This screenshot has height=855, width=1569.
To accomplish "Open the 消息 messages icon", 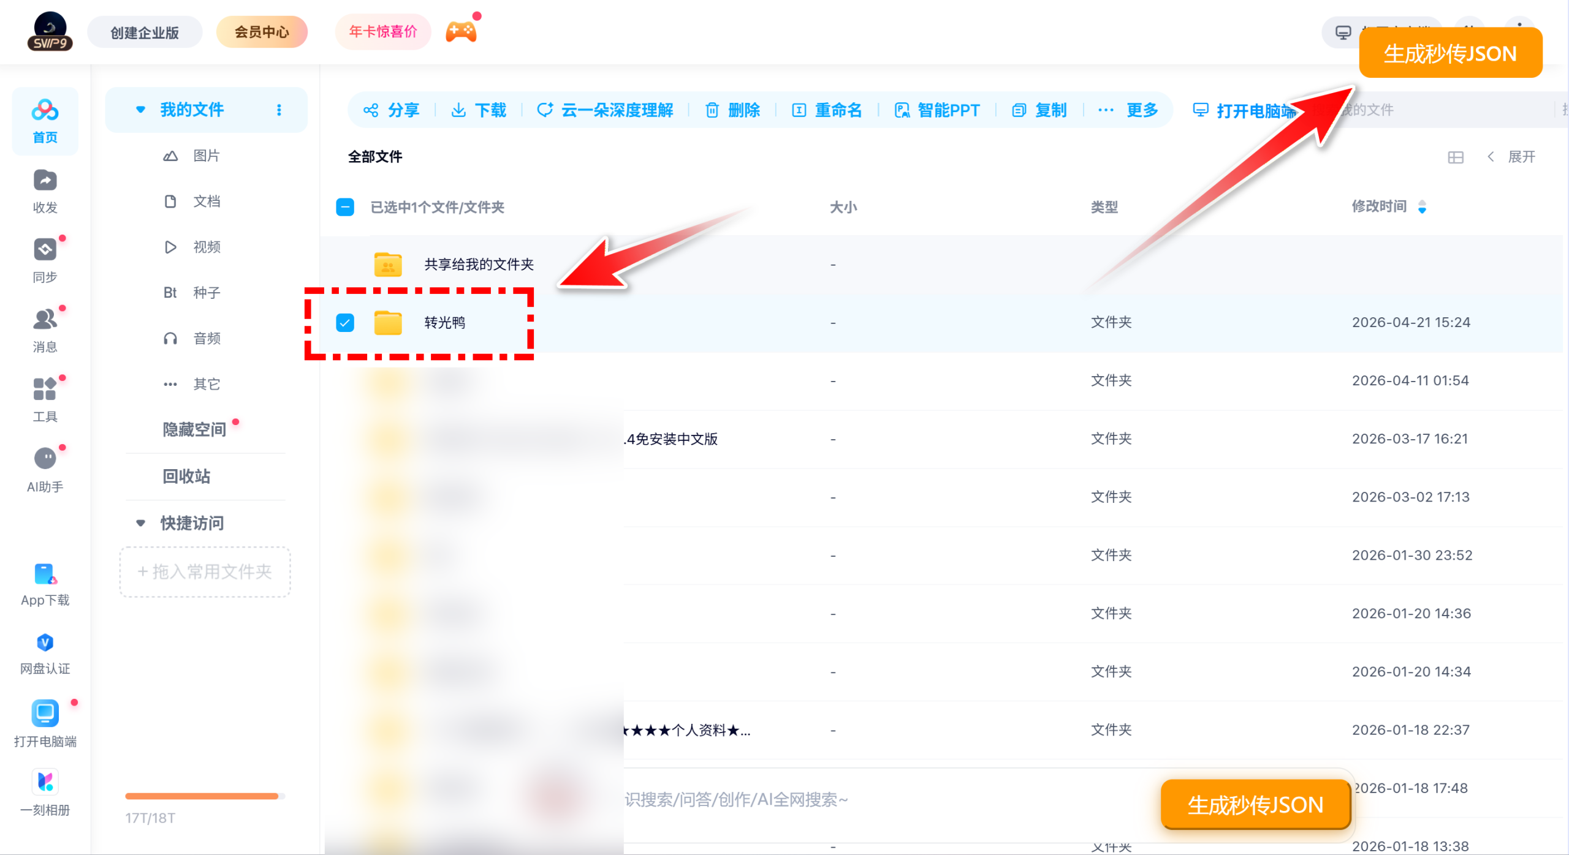I will tap(45, 320).
